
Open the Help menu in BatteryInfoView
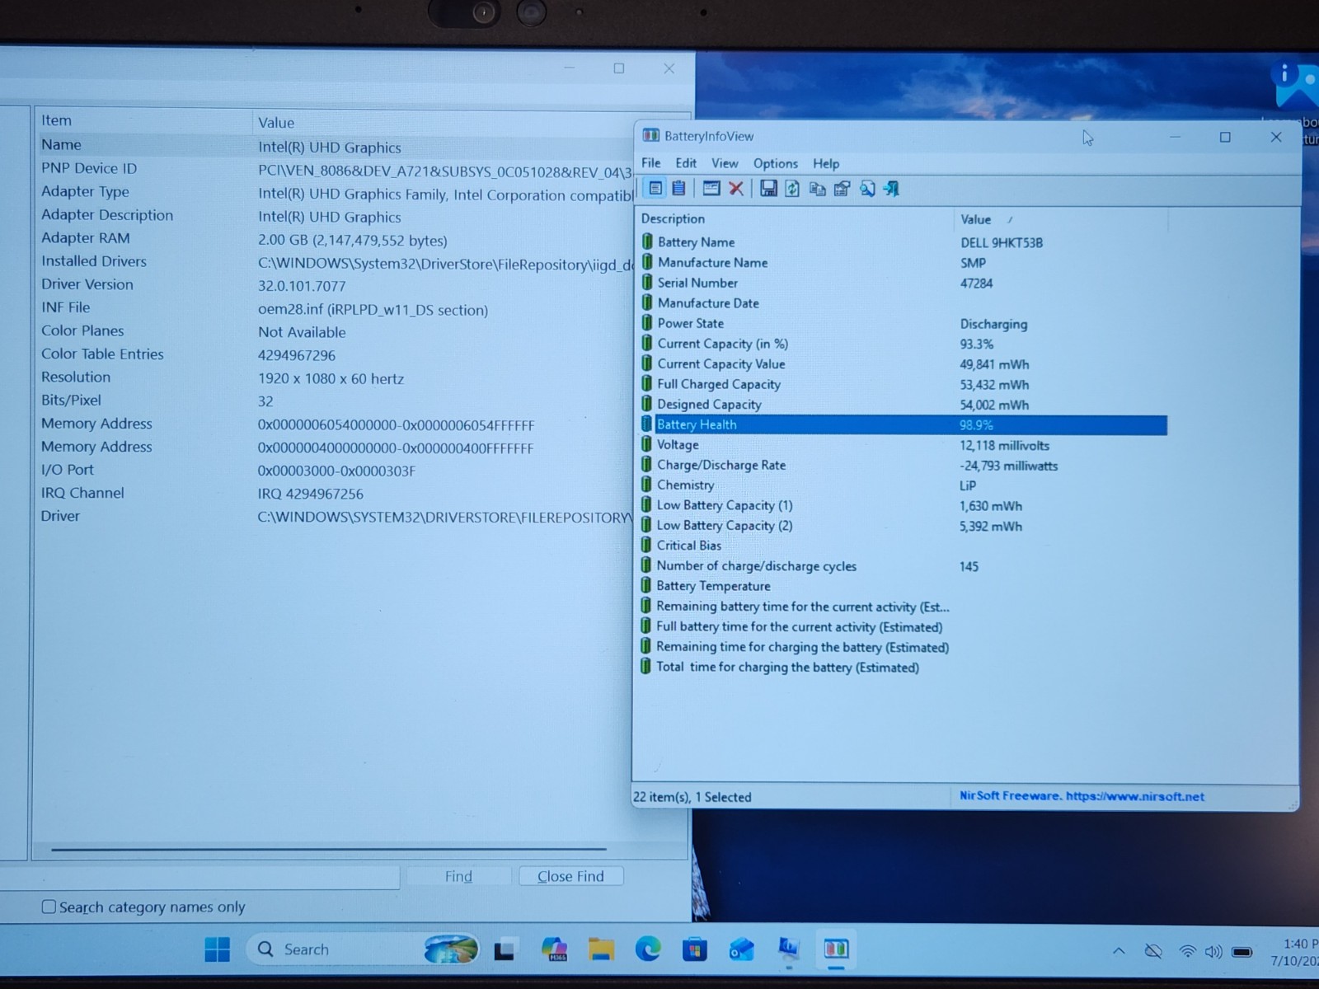826,163
